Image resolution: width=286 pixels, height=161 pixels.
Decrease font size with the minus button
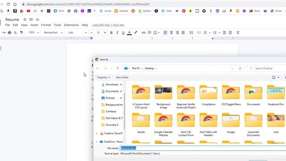click(91, 33)
